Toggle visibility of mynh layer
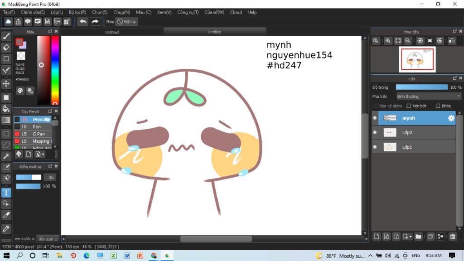The image size is (464, 261). click(x=375, y=118)
